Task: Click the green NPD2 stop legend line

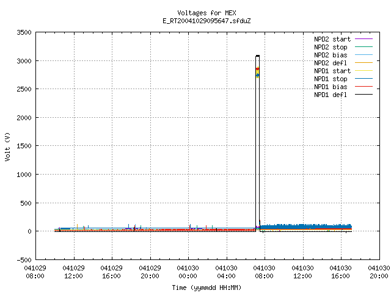Action: 364,47
